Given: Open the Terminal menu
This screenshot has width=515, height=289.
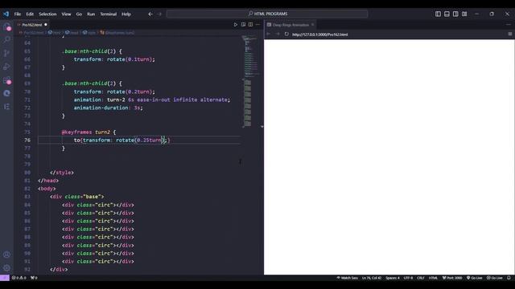Looking at the screenshot, I should tap(109, 14).
